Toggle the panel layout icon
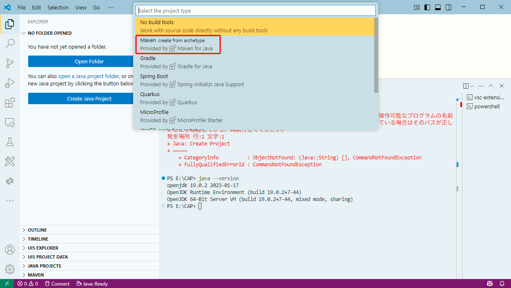 coord(438,7)
